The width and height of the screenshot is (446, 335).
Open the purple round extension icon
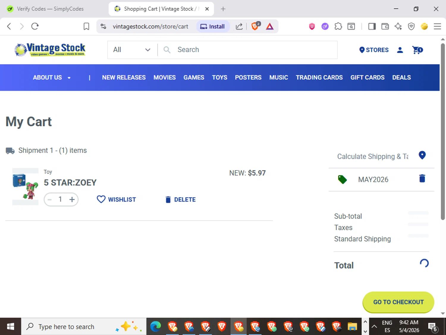pos(325,27)
